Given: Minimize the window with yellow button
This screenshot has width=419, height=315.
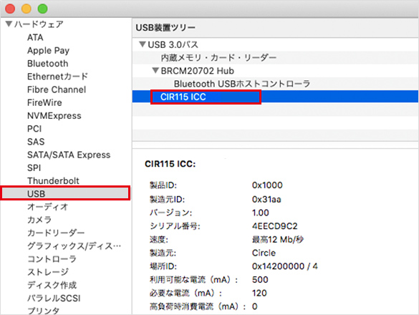Looking at the screenshot, I should pyautogui.click(x=27, y=9).
